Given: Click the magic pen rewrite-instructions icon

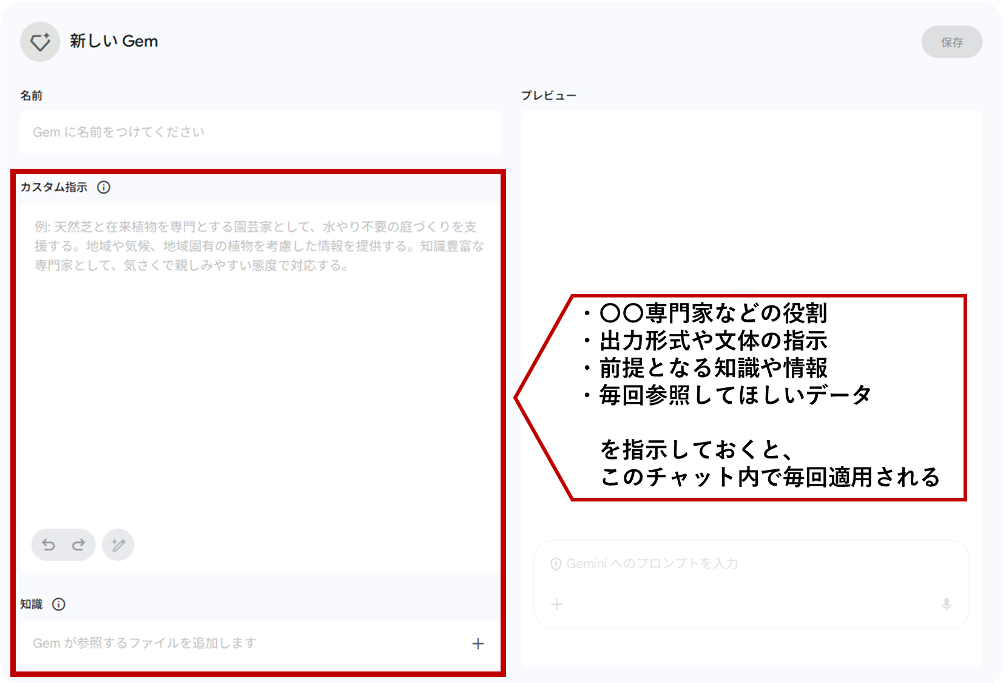Looking at the screenshot, I should pyautogui.click(x=118, y=545).
